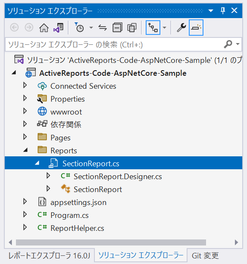
Task: Expand Program.cs node
Action: point(25,214)
